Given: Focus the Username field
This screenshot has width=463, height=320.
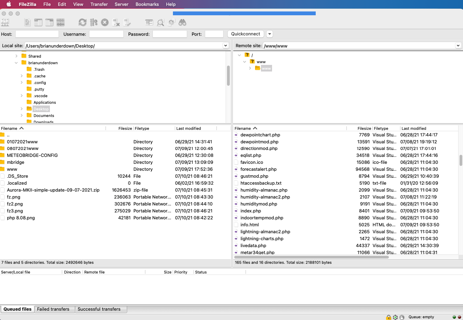Looking at the screenshot, I should coord(106,34).
